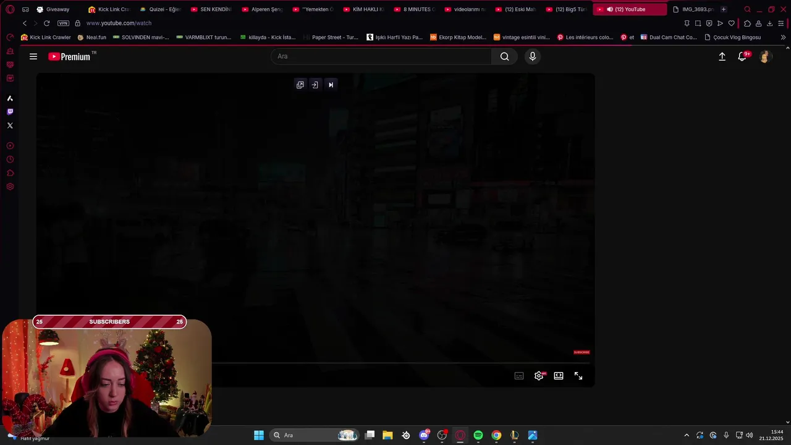Open File Explorer from taskbar
Image resolution: width=791 pixels, height=445 pixels.
pos(387,435)
